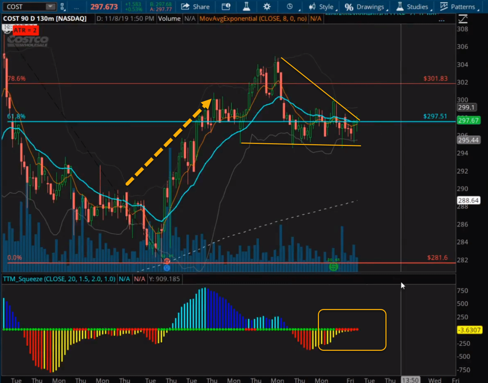Click the last price 297.673
Image resolution: width=488 pixels, height=383 pixels.
(104, 7)
